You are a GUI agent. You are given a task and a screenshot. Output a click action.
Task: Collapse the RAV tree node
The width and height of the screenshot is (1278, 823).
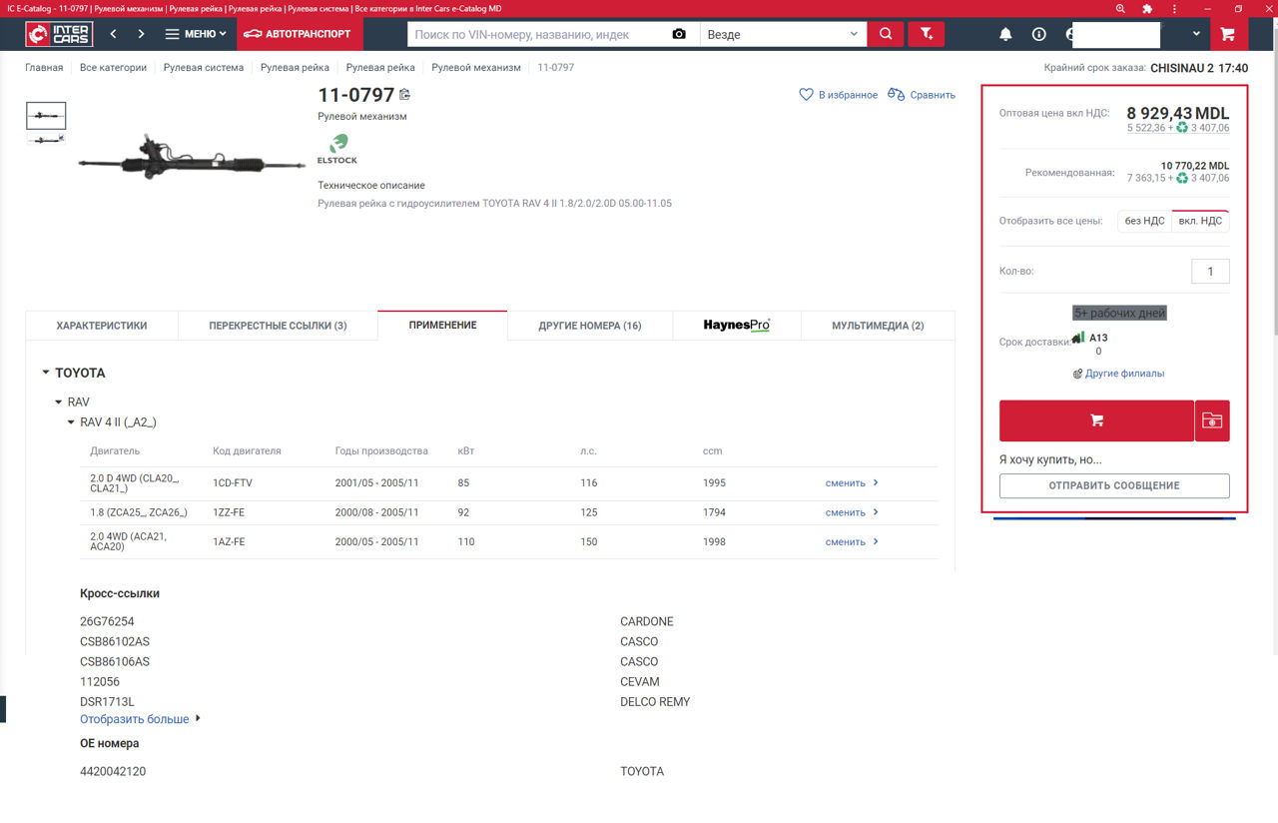[59, 402]
